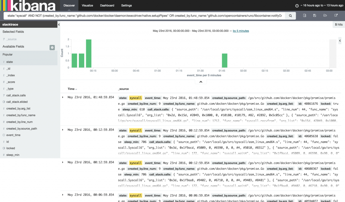Collapse the right chart panel chevron
345x202 pixels.
click(340, 41)
